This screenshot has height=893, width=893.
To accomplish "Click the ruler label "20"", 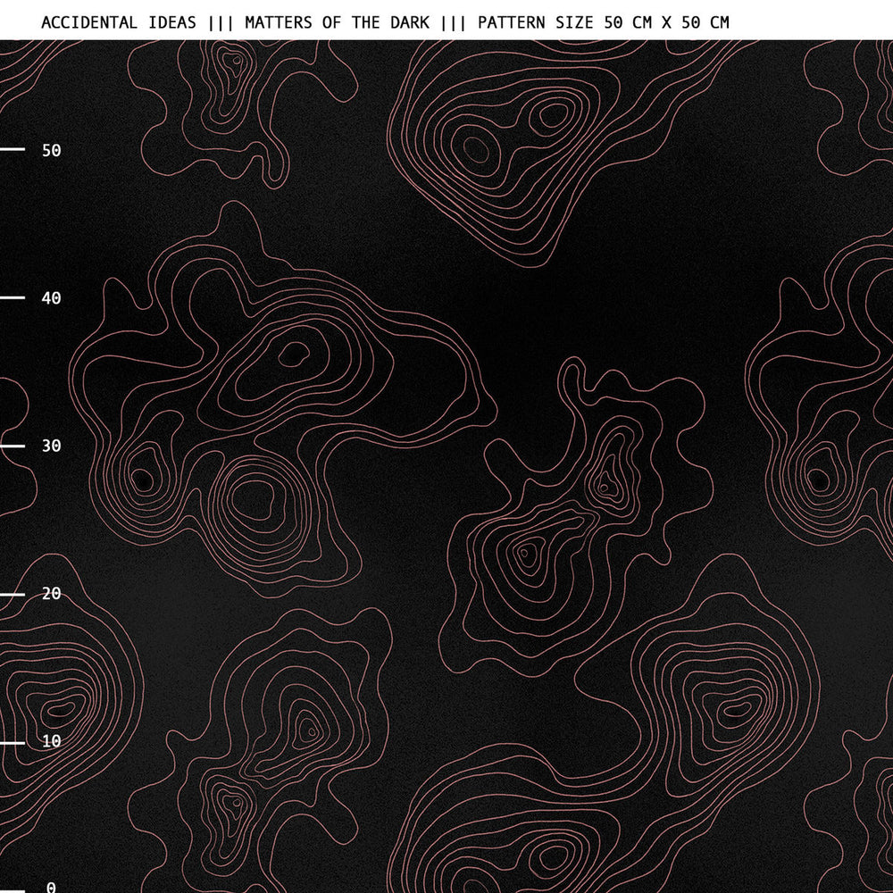I will 52,594.
